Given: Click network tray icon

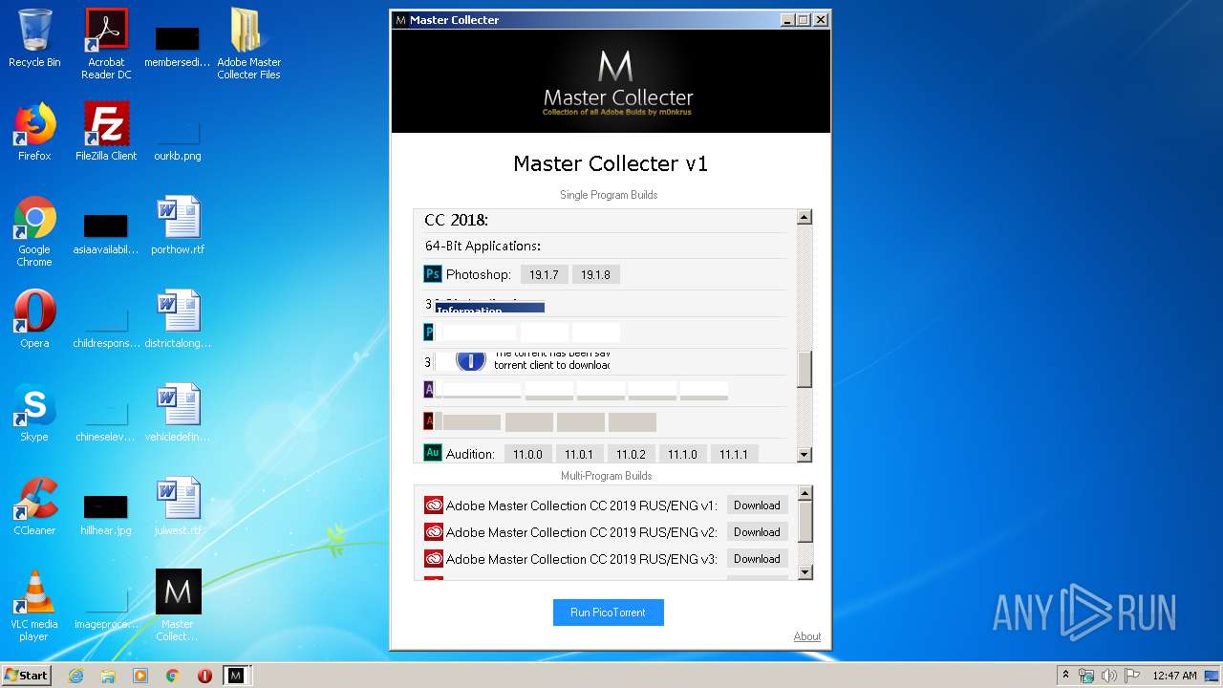Looking at the screenshot, I should pos(1086,676).
